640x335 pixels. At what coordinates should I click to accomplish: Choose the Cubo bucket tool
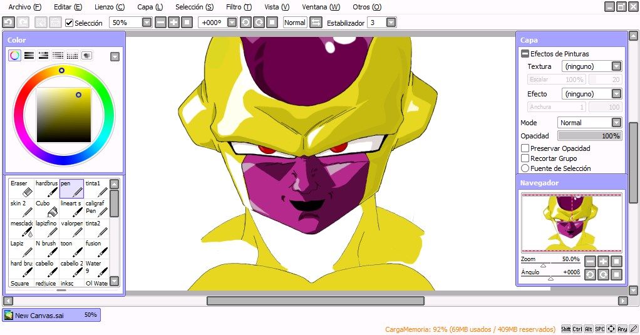[x=46, y=209]
